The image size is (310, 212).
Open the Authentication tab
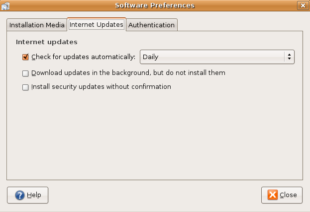tap(151, 25)
